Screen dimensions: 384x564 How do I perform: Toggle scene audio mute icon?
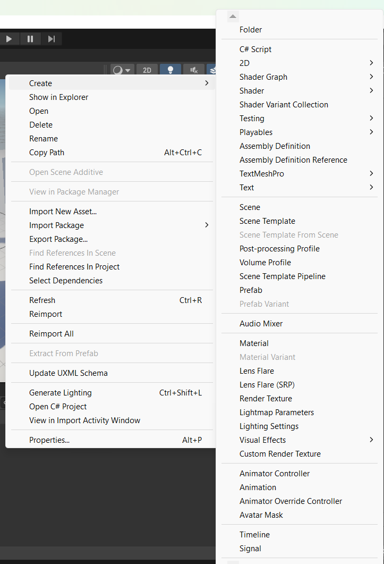tap(194, 70)
